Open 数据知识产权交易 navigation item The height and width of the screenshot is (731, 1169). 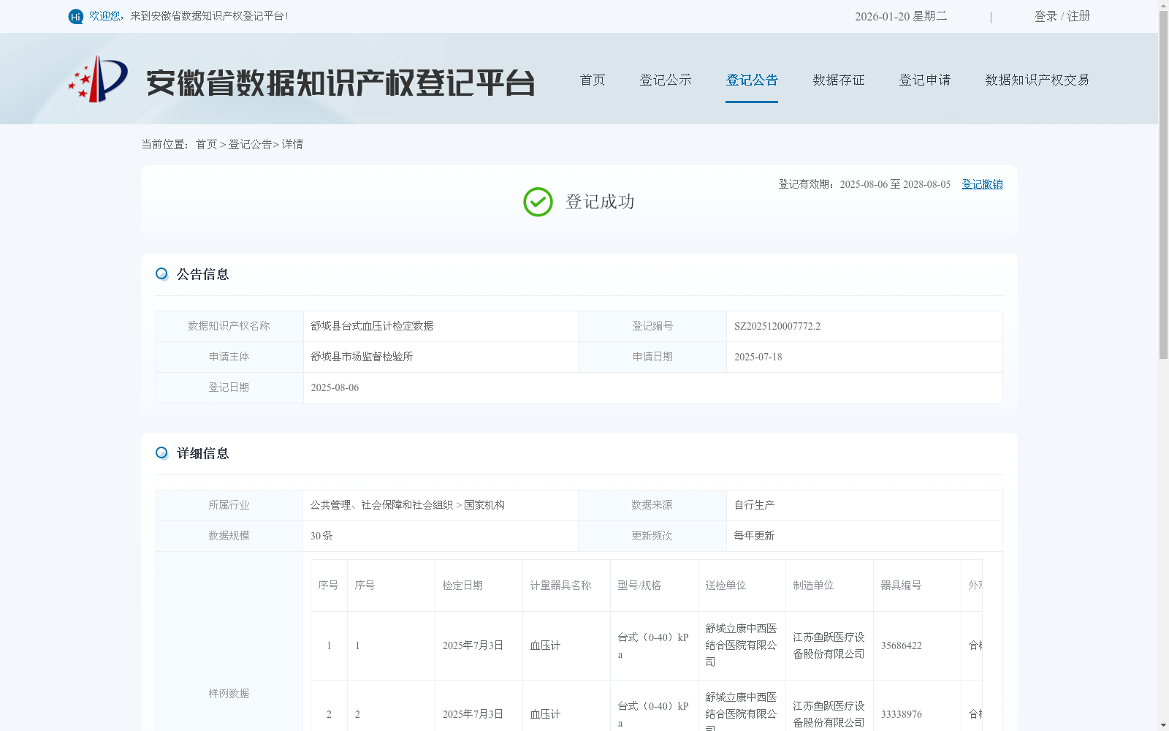point(1037,80)
